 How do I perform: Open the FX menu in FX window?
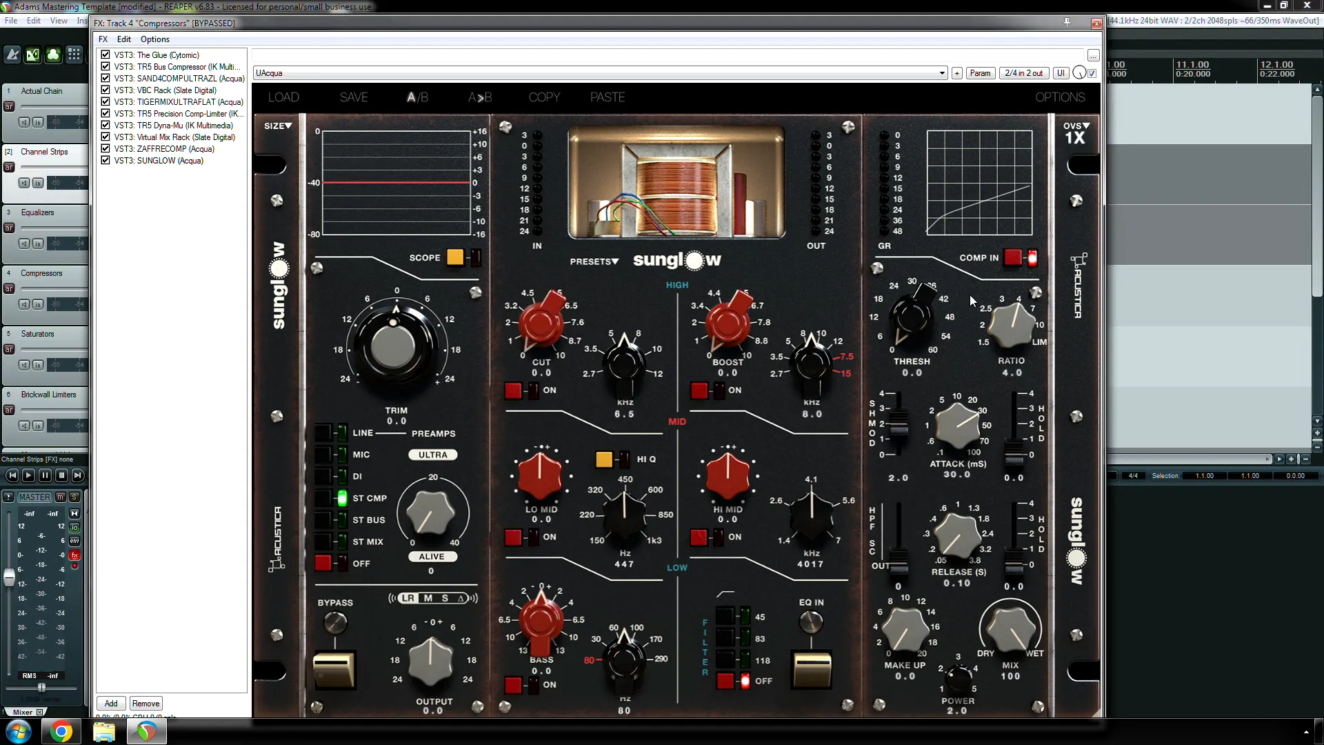point(103,39)
